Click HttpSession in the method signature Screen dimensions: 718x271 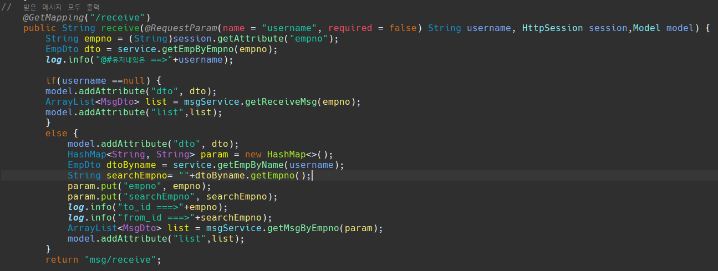(x=552, y=28)
